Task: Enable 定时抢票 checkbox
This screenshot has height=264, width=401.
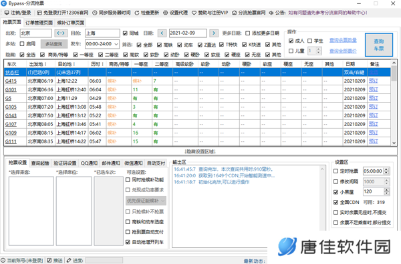Action: coord(336,171)
